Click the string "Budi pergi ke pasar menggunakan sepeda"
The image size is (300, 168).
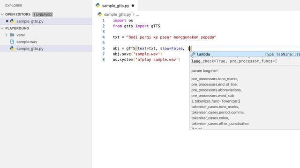[171, 37]
